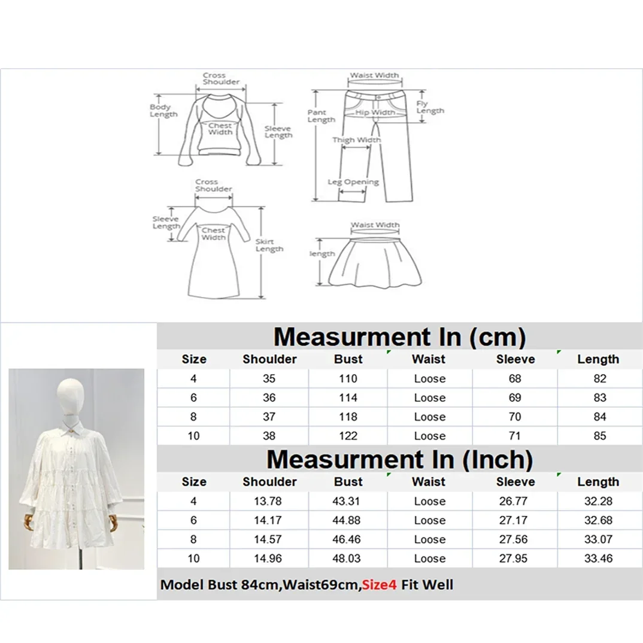Click 'Sleeve Length' label beside the sweater
This screenshot has width=643, height=643.
pos(278,132)
